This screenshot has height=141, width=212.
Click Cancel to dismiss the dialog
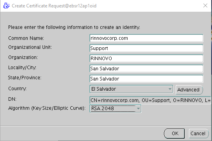point(198,134)
